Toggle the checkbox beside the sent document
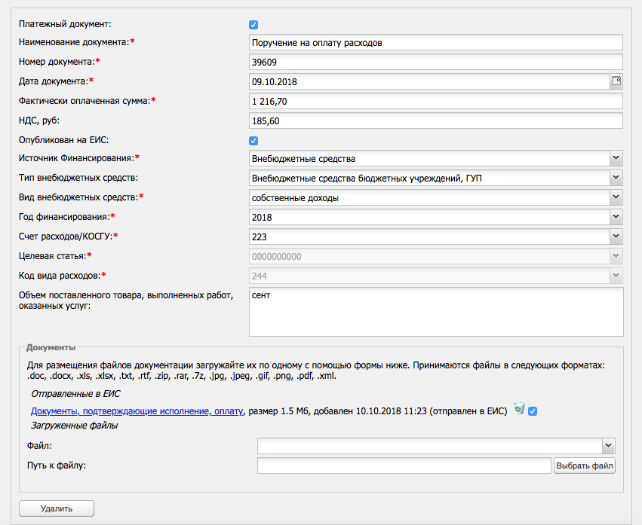 [533, 411]
